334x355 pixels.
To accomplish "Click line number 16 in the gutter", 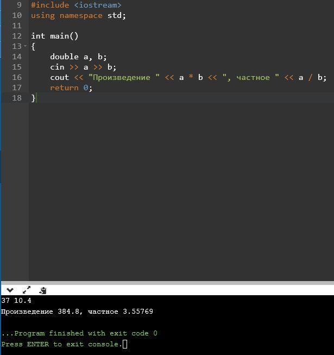I will 17,77.
